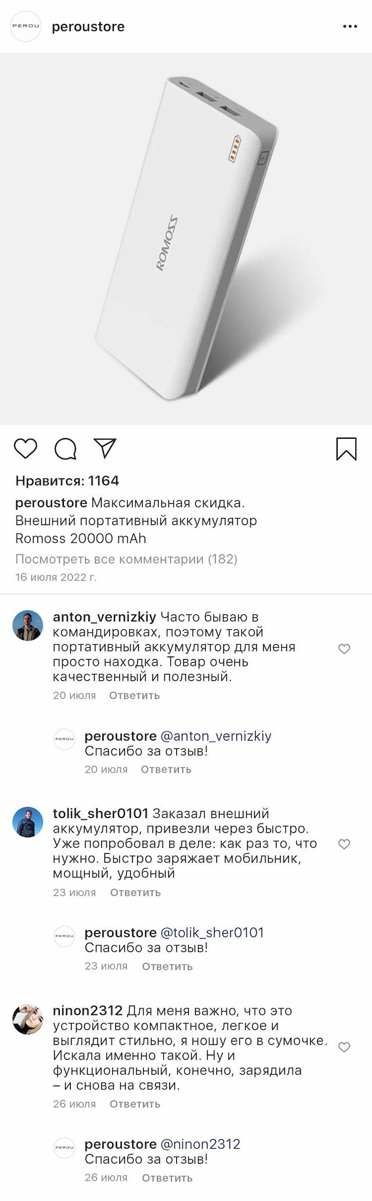This screenshot has width=372, height=1201.
Task: Open the Romoss power bank product photo
Action: point(186,239)
